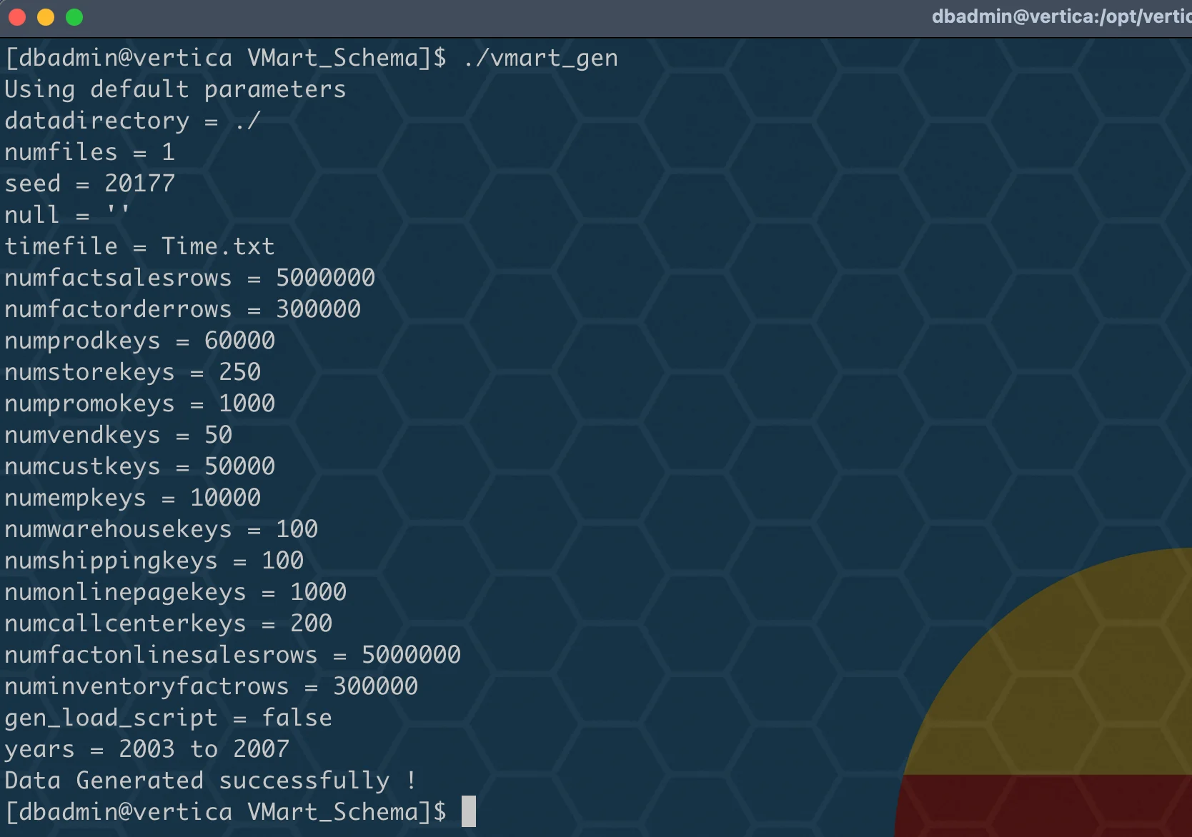Screen dimensions: 1192x837
Task: Click the numstorekeys value 250
Action: coord(239,372)
